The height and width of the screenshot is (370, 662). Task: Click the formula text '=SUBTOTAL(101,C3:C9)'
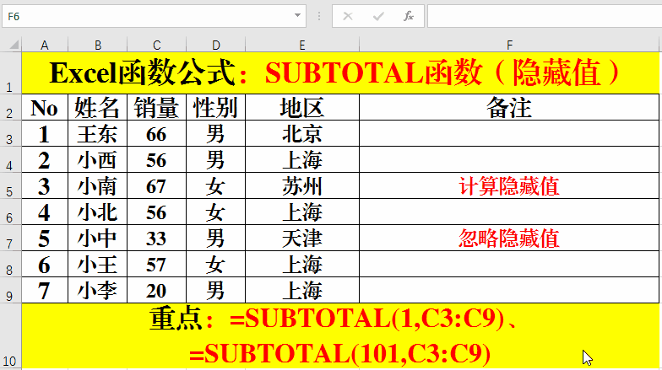pos(340,353)
